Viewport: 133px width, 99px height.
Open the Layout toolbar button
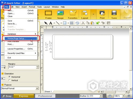point(85,14)
